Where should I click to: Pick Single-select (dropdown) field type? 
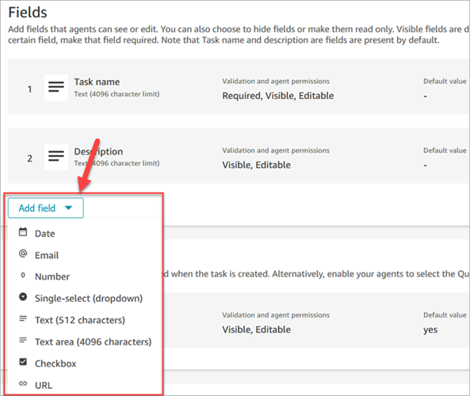[89, 299]
